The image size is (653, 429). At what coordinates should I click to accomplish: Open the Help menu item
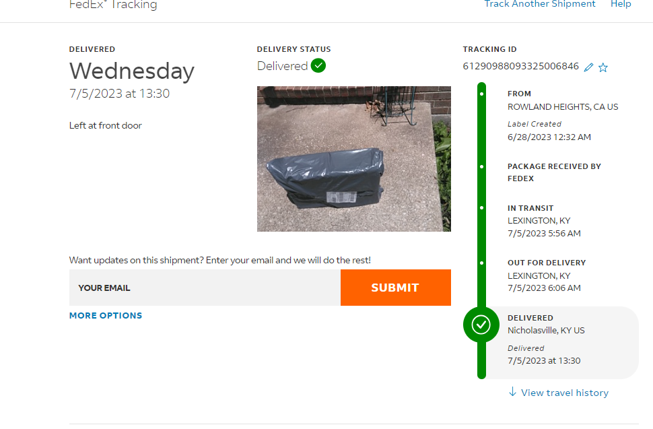(x=621, y=4)
